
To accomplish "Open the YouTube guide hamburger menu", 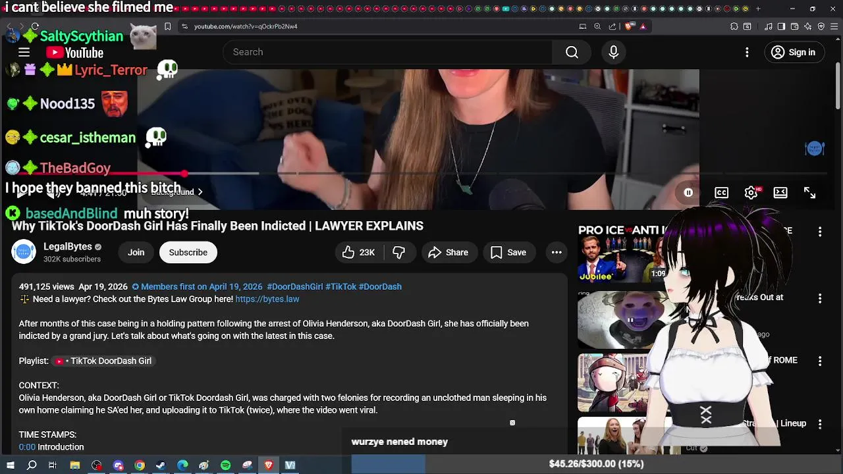I will (x=24, y=52).
